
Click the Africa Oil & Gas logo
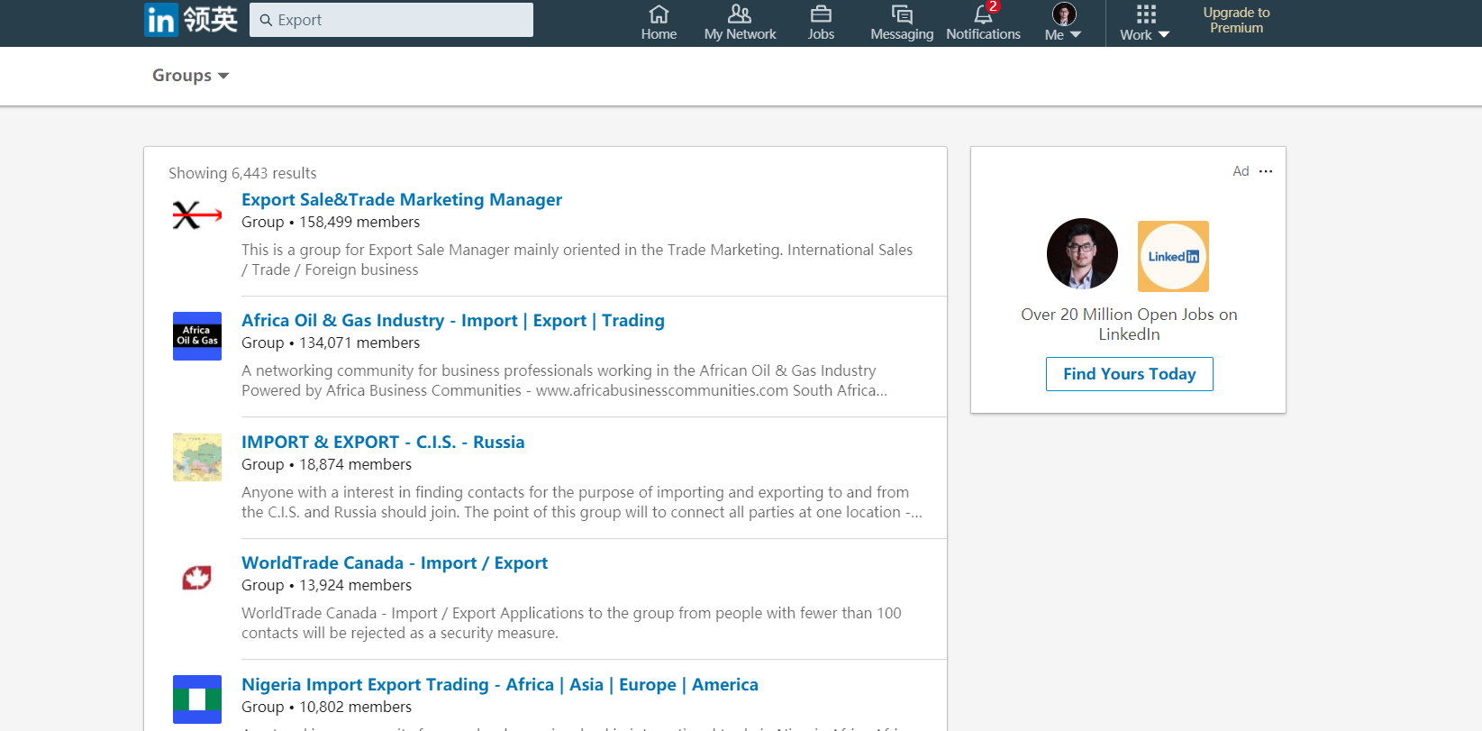tap(197, 336)
